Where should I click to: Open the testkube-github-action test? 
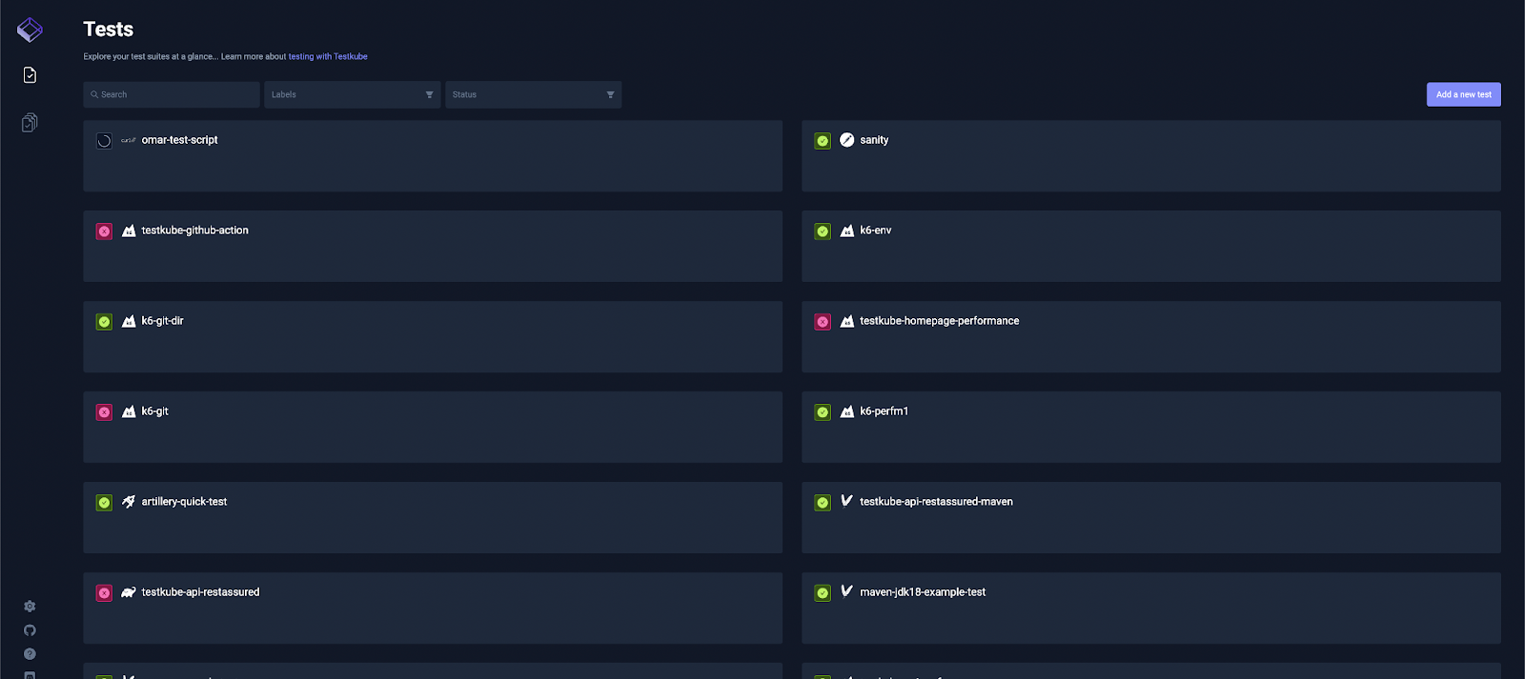pos(433,246)
